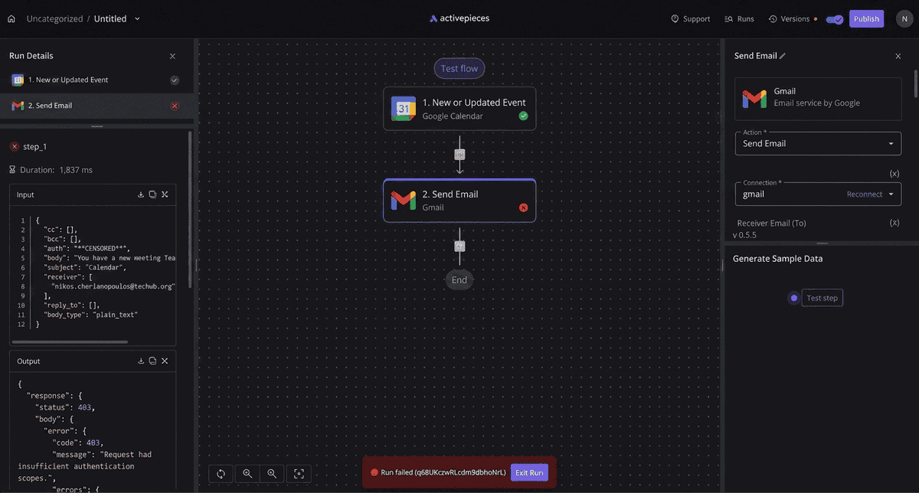
Task: Click the v 0.5.5 version label
Action: point(744,235)
